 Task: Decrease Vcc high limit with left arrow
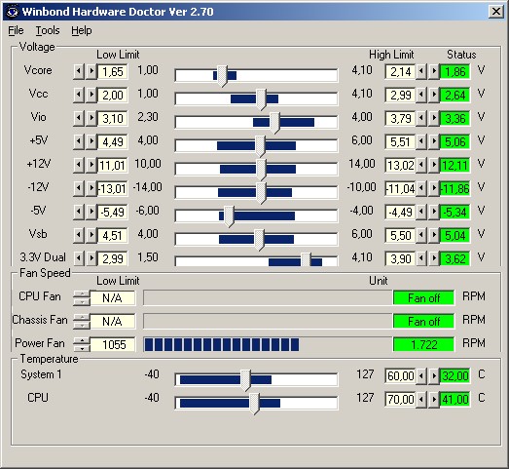421,95
